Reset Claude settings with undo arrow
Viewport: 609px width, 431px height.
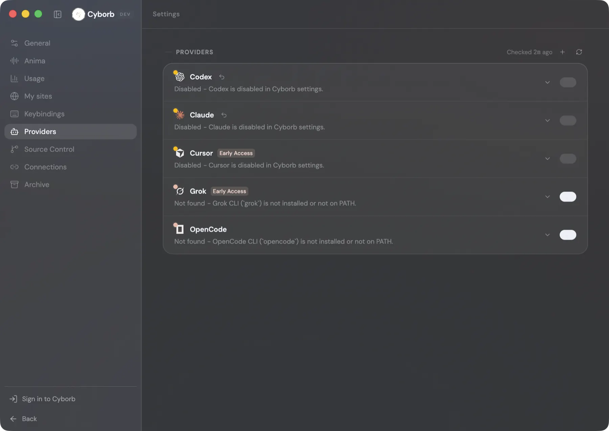pyautogui.click(x=224, y=115)
